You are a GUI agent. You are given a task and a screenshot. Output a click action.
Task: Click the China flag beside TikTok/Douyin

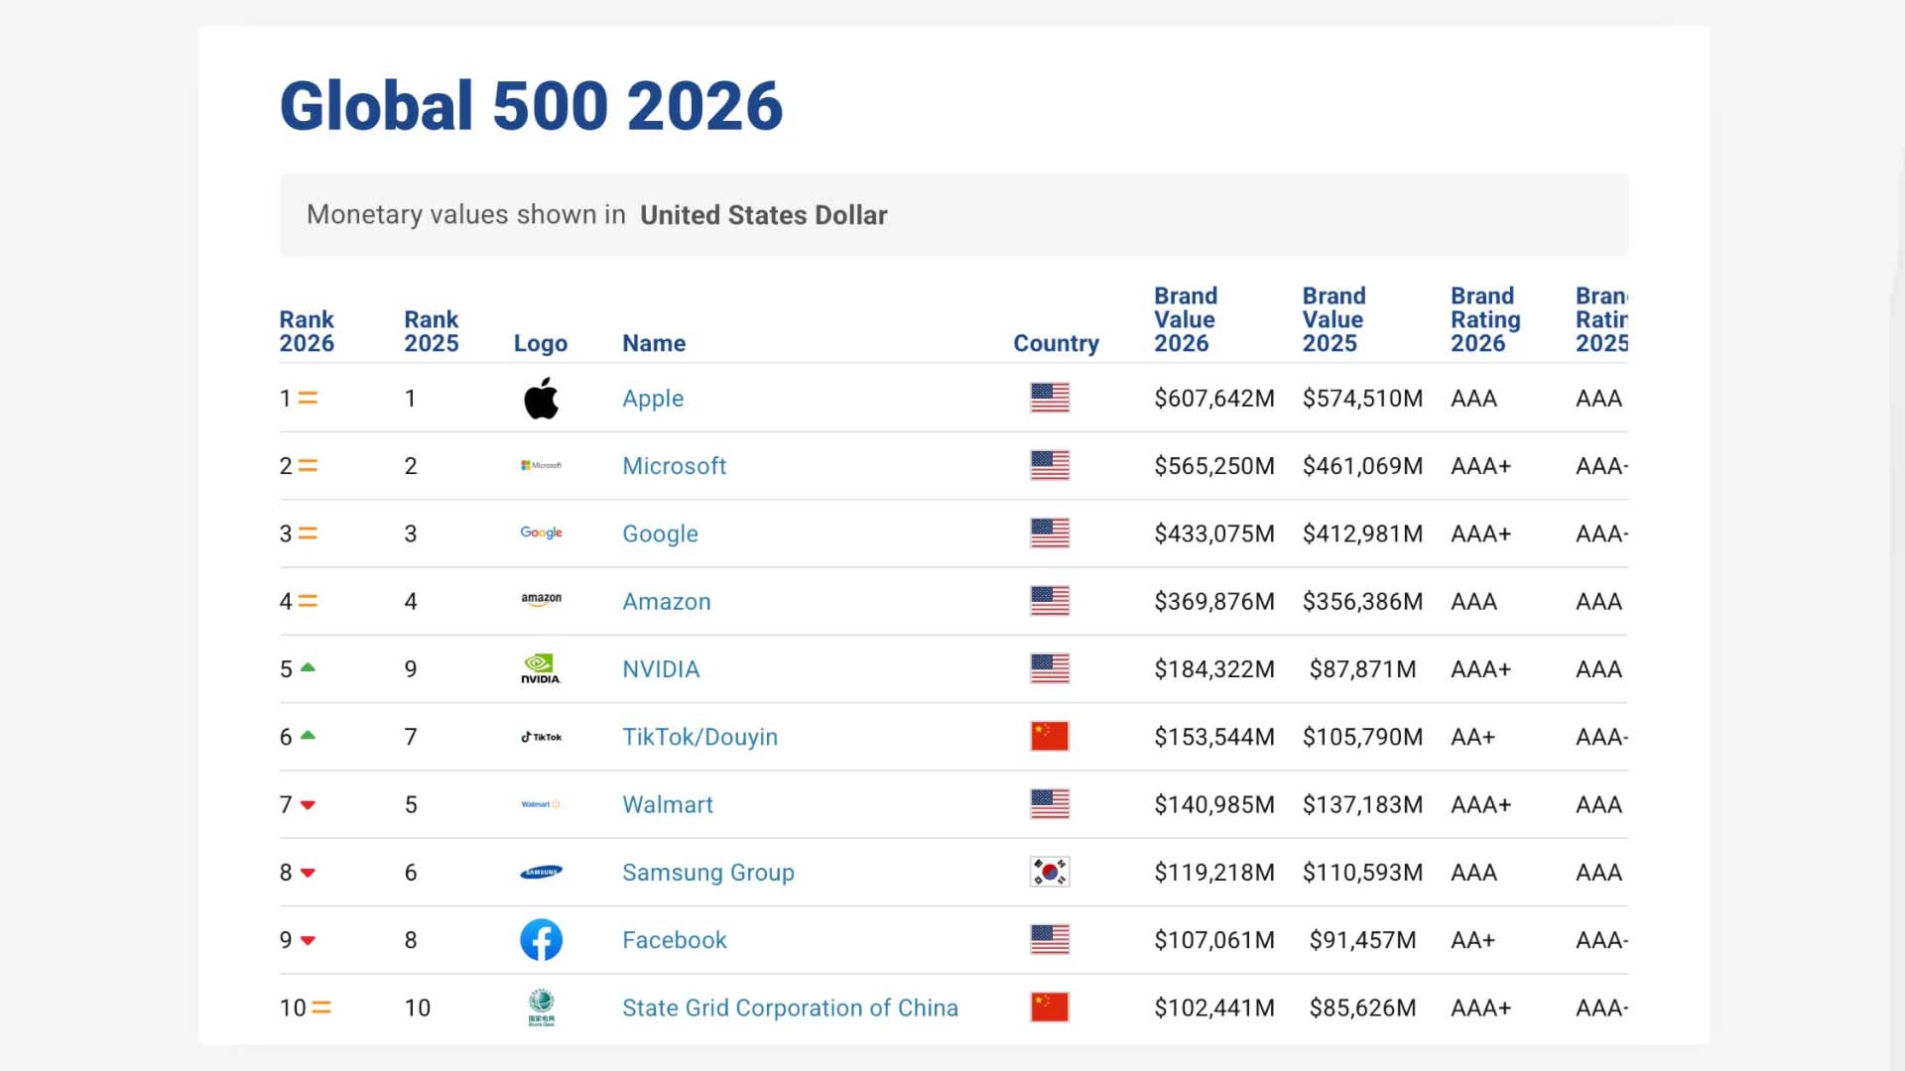[1049, 737]
